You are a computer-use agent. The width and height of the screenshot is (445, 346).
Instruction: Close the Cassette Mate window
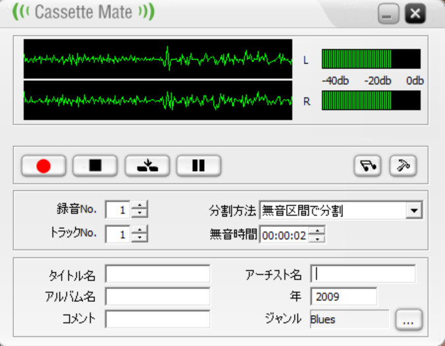(x=415, y=14)
